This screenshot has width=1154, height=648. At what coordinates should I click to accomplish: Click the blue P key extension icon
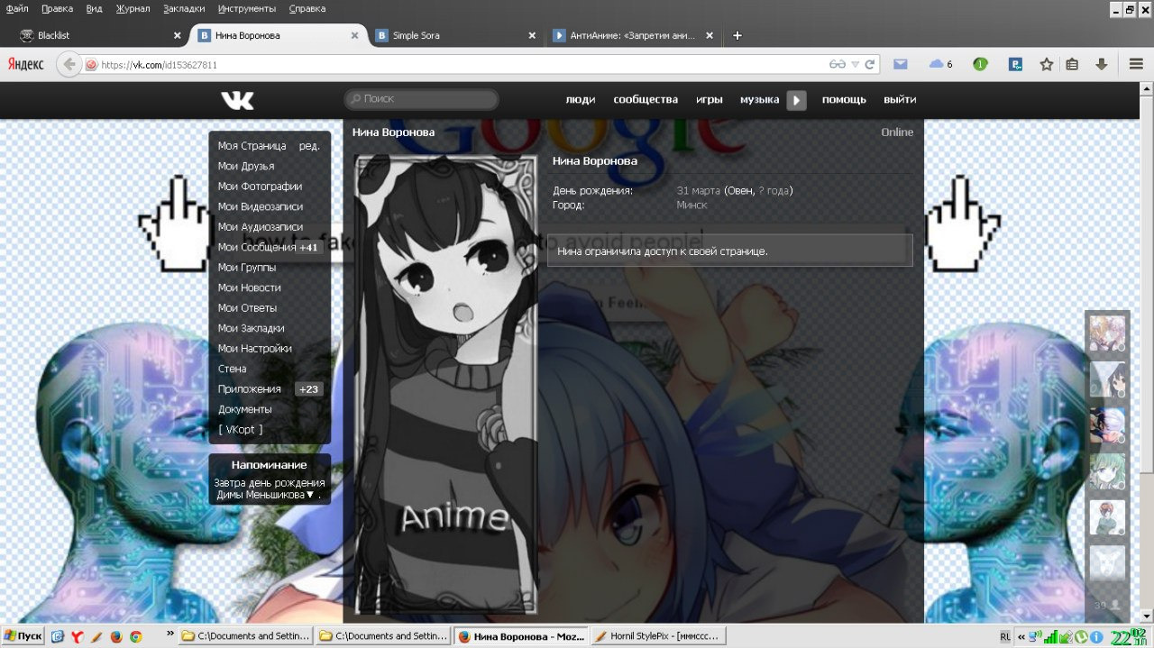coord(1015,64)
